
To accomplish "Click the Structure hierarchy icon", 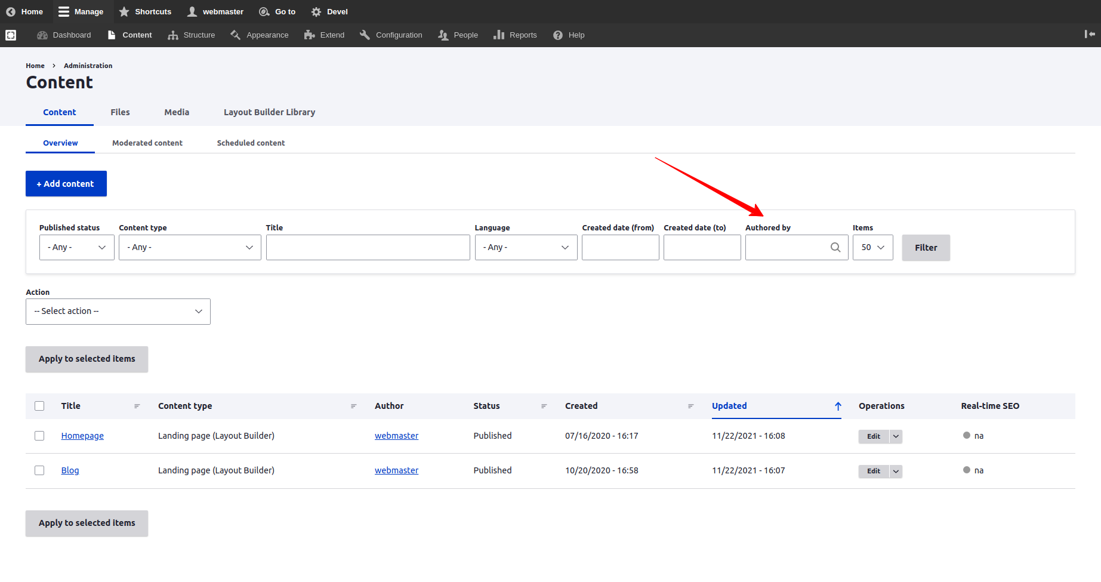I will [x=173, y=35].
